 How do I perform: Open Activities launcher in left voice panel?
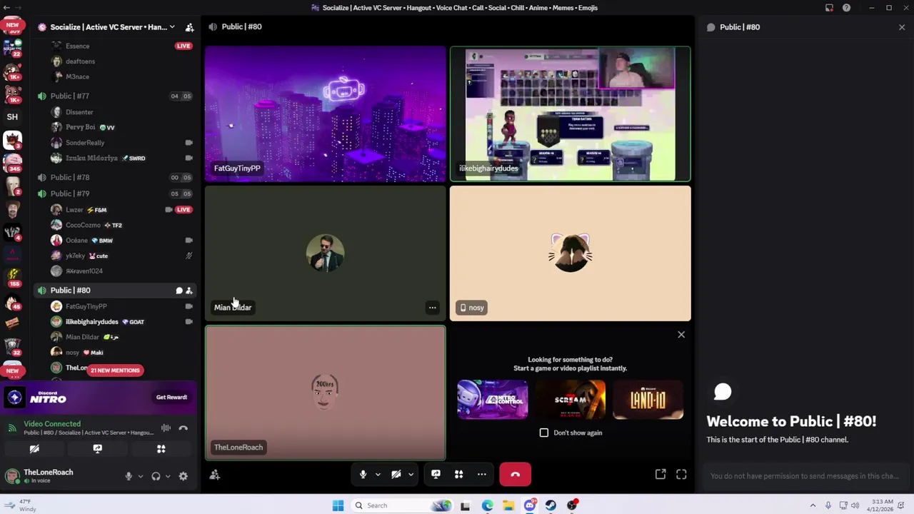(x=161, y=449)
